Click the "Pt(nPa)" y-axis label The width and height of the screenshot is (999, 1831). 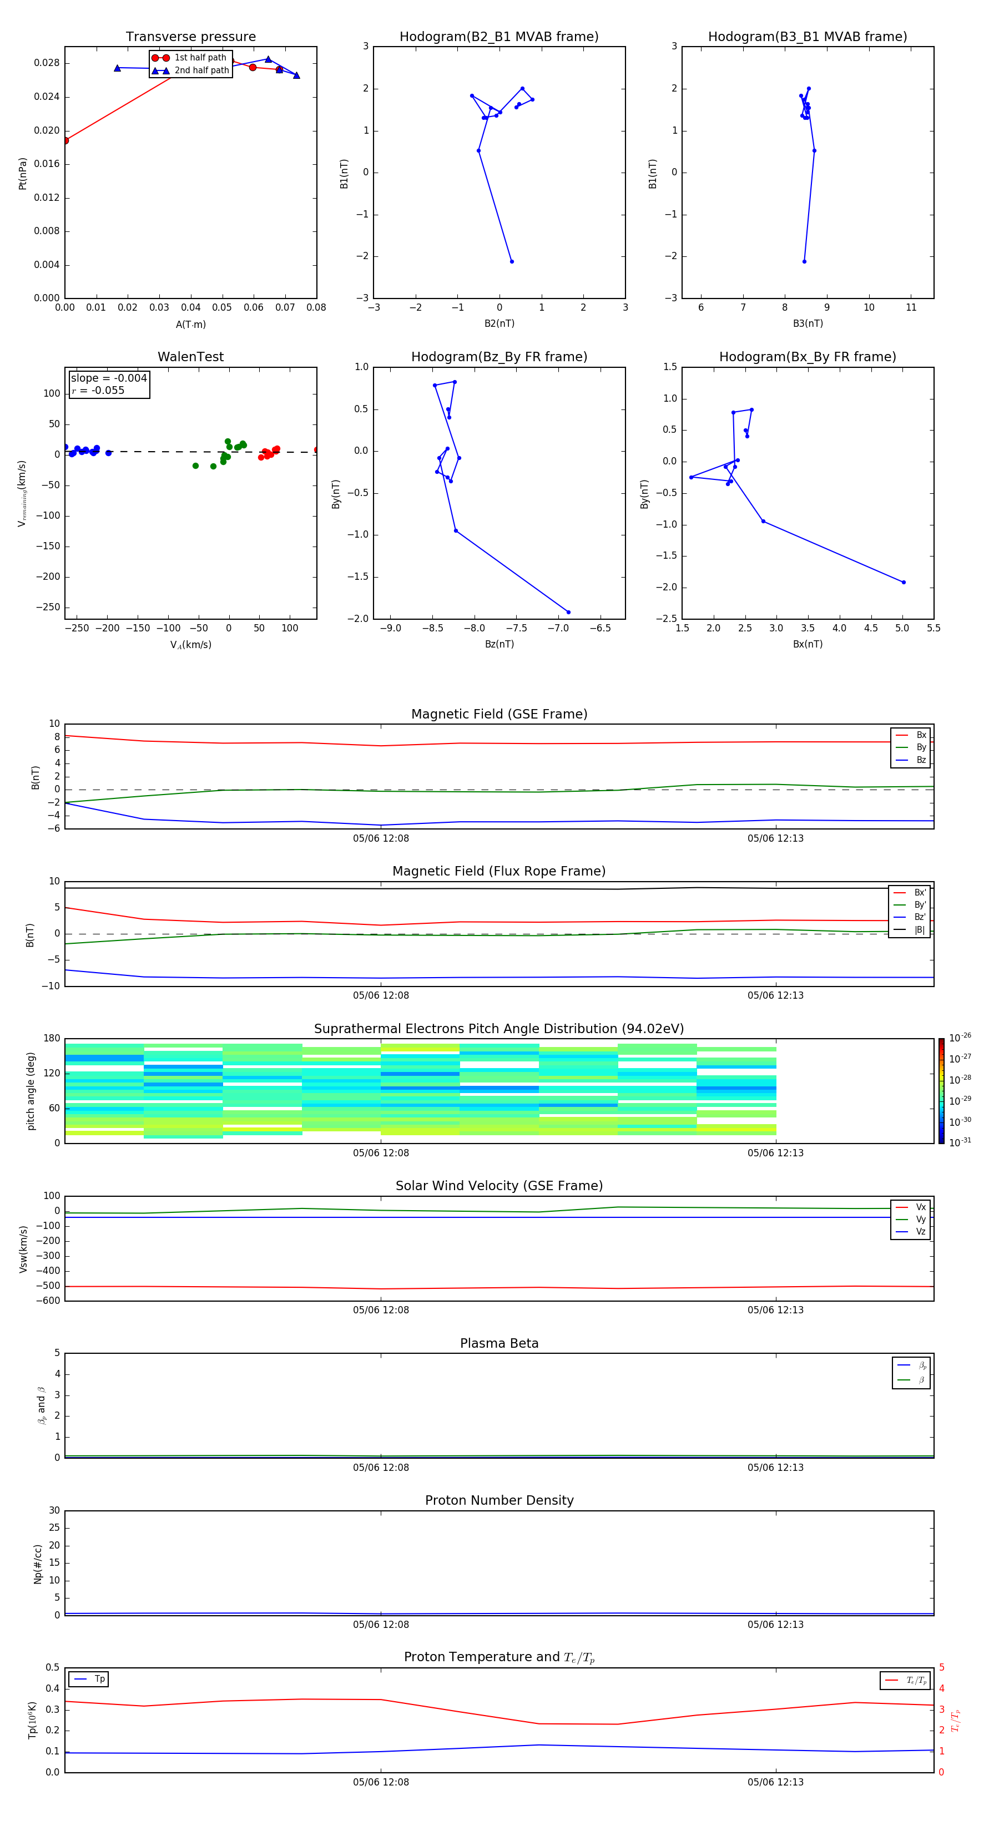pos(23,174)
